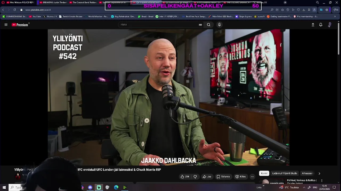Screen dimensions: 341x191
Task: Open Microsoft Edge from the taskbar
Action: pos(116,188)
